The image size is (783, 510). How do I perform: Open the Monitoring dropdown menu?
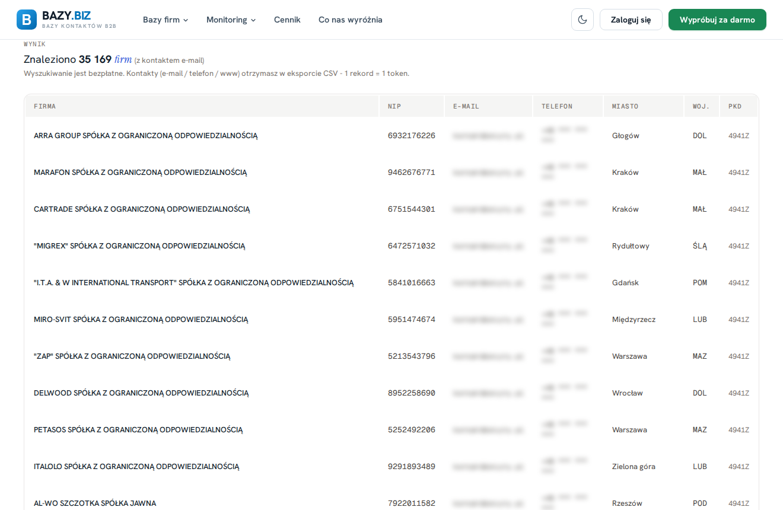(x=231, y=20)
